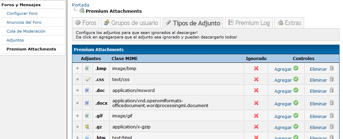Click the red X ignored icon for .doc
Screen dimensions: 343x139
coord(256,90)
